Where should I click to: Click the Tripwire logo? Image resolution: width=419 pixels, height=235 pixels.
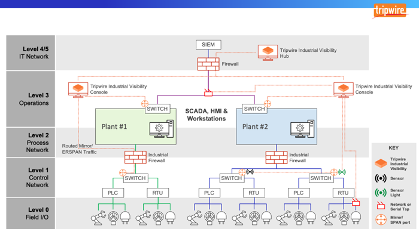point(390,11)
